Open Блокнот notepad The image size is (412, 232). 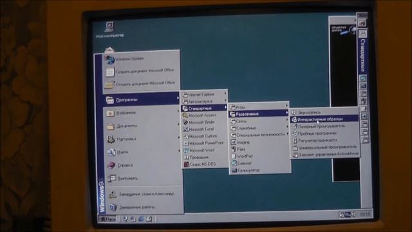tap(260, 163)
